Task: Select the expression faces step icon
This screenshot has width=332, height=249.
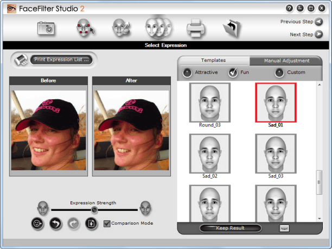Action: coord(158,28)
